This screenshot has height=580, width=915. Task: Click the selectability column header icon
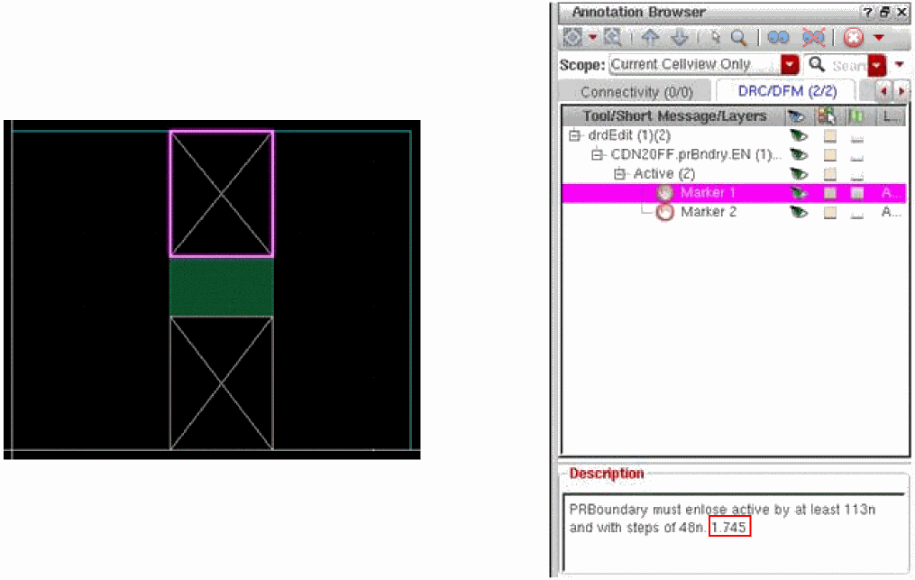click(827, 116)
